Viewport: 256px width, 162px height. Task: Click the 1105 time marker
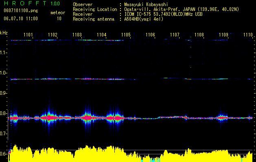coord(126,35)
